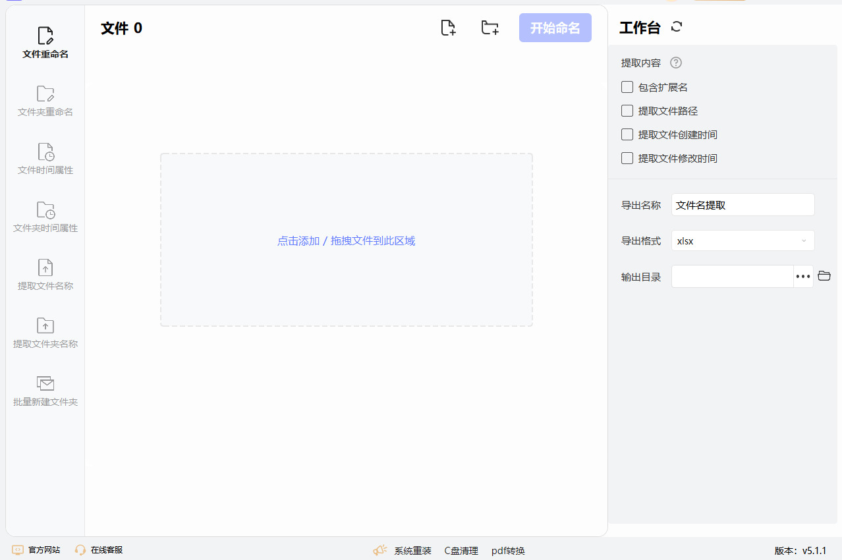Click the 输出目录 path field
This screenshot has width=842, height=560.
tap(732, 277)
